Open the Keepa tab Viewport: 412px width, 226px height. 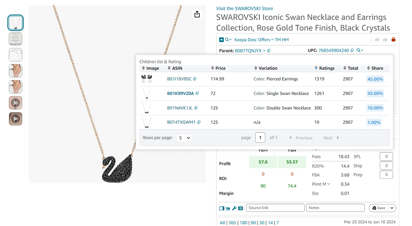click(241, 40)
